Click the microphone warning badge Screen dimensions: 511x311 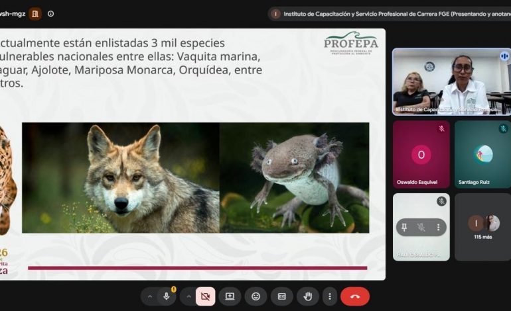click(174, 289)
